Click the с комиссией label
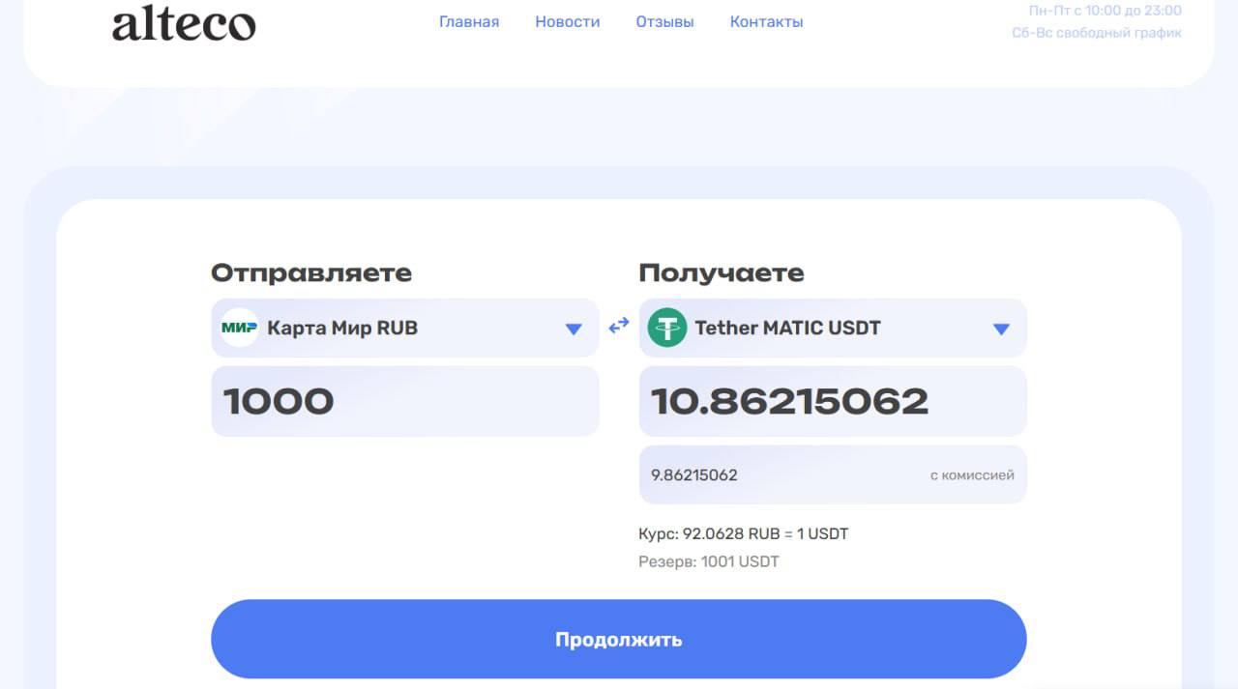Viewport: 1238px width, 689px height. click(971, 474)
